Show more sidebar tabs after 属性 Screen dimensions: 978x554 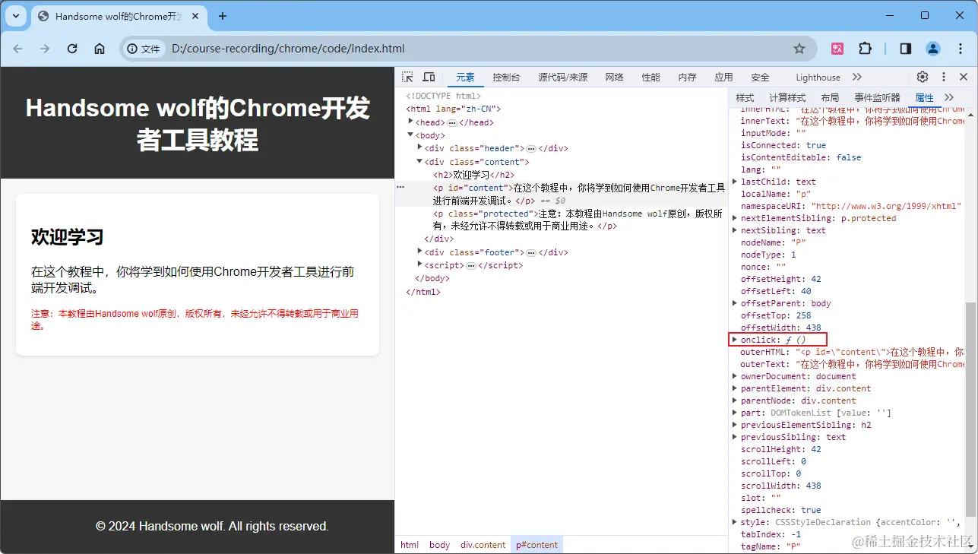(x=949, y=97)
